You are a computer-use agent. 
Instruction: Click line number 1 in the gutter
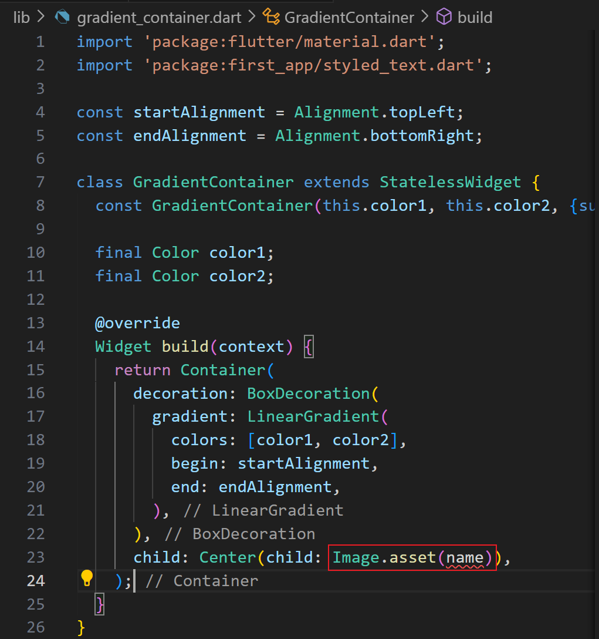tap(40, 42)
